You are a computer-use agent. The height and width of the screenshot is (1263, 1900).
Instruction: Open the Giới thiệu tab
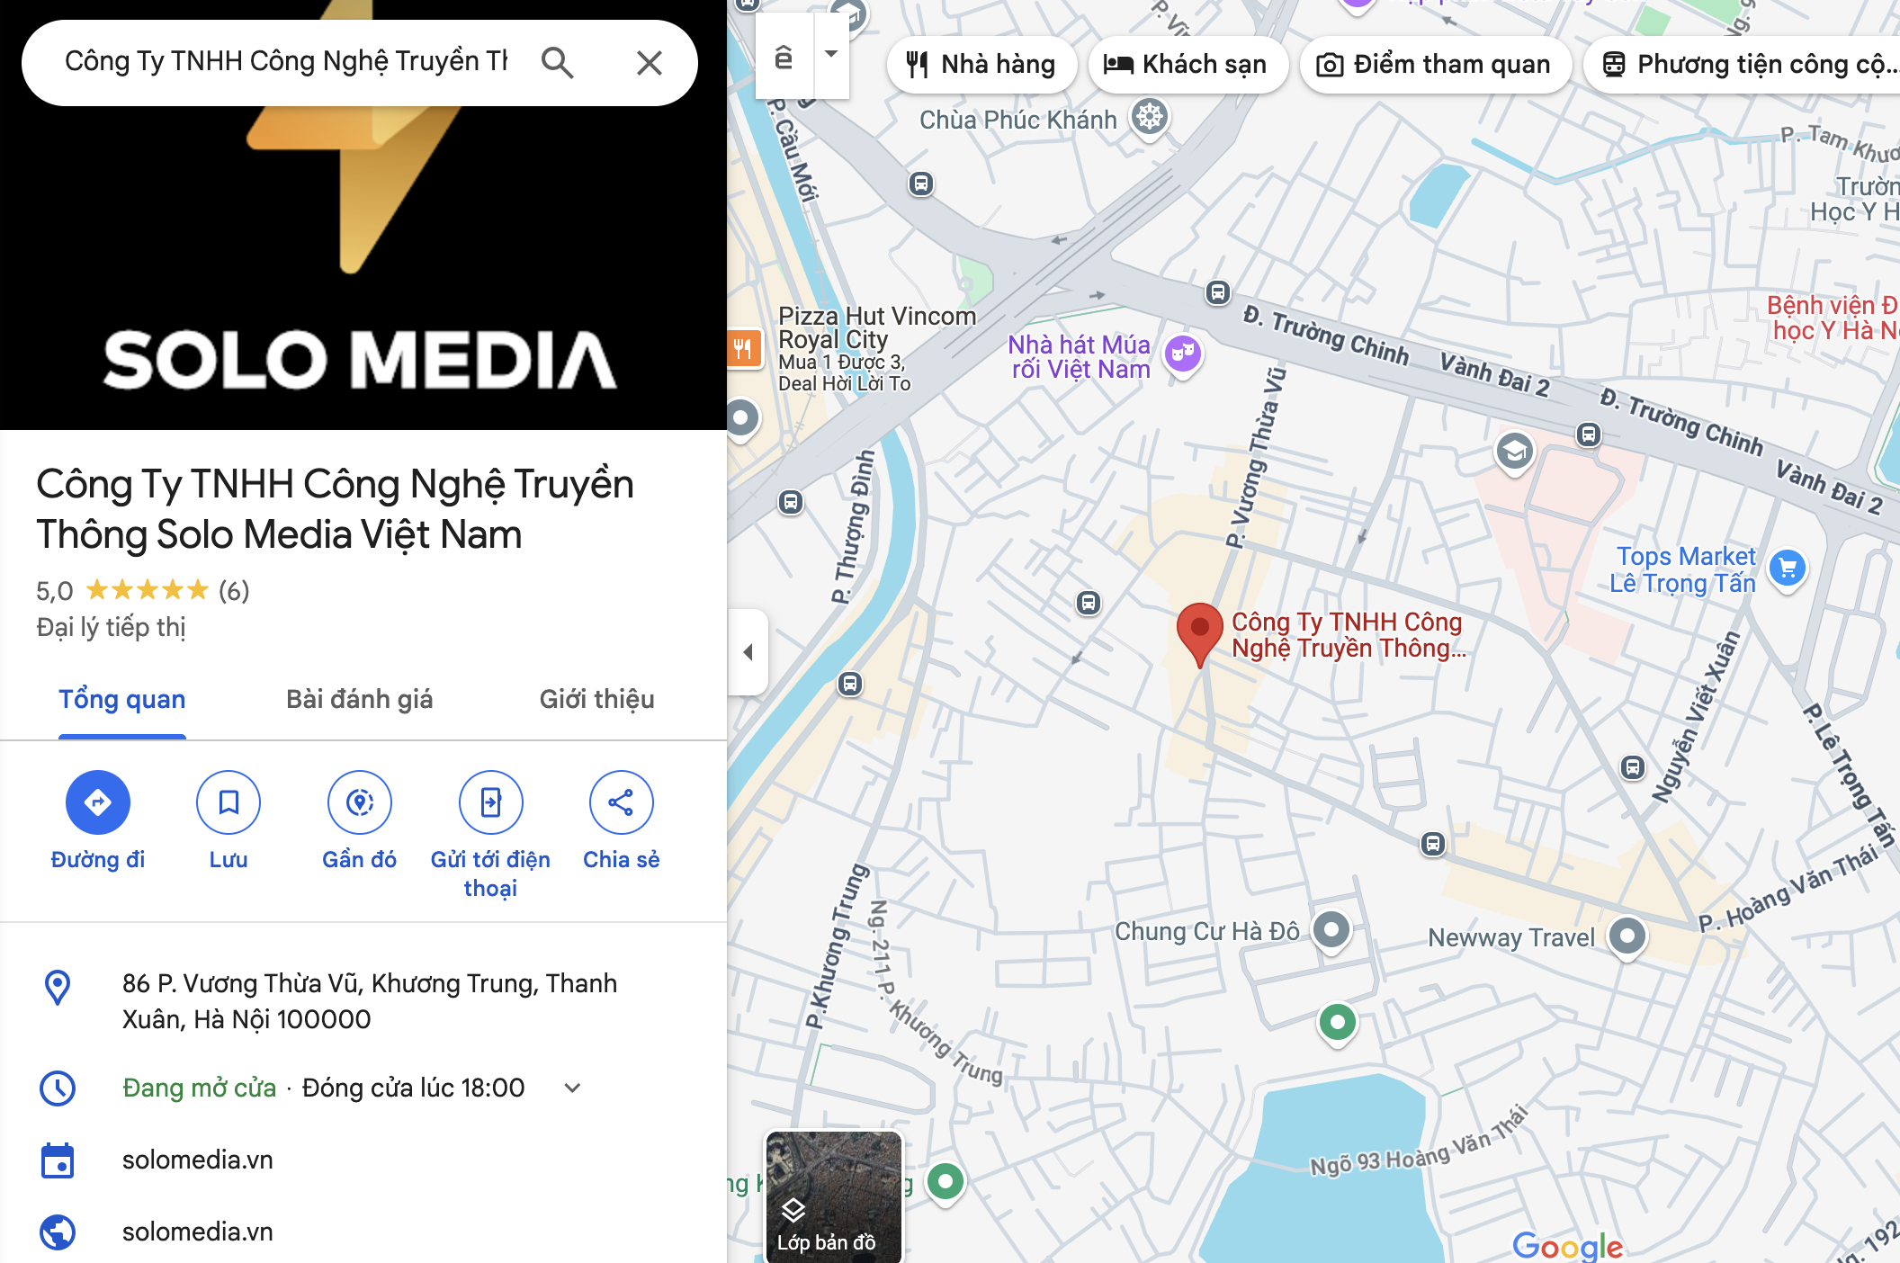tap(596, 700)
